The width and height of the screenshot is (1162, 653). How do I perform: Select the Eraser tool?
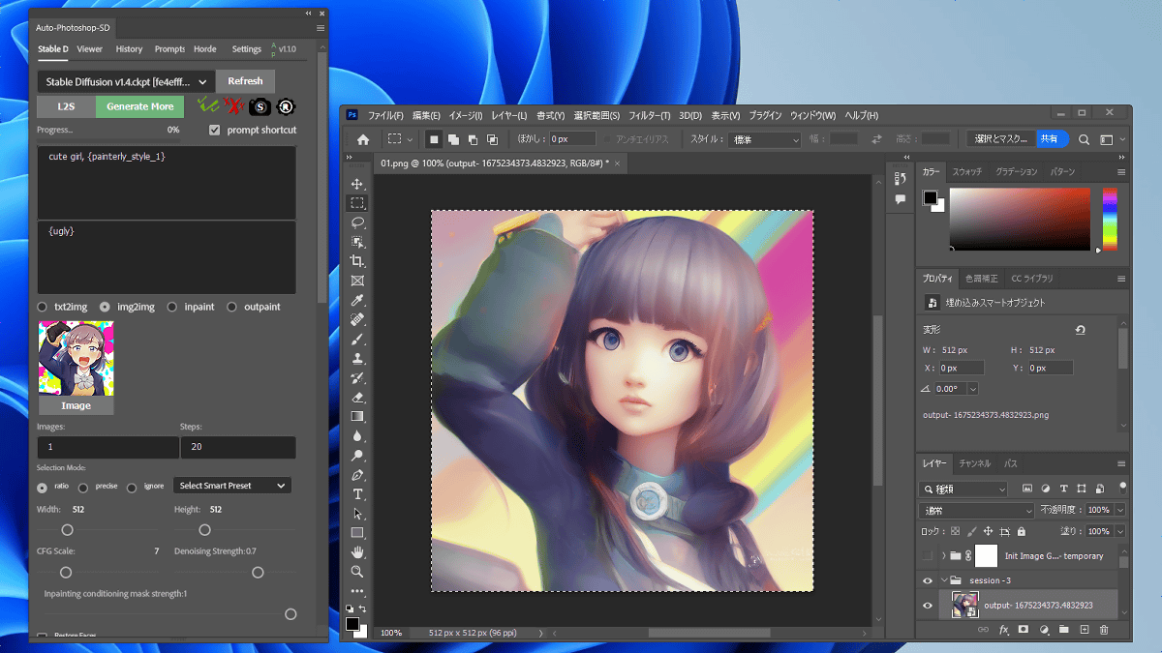[x=357, y=398]
